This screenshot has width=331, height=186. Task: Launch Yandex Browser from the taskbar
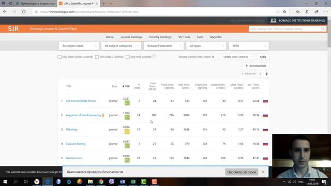(37, 181)
